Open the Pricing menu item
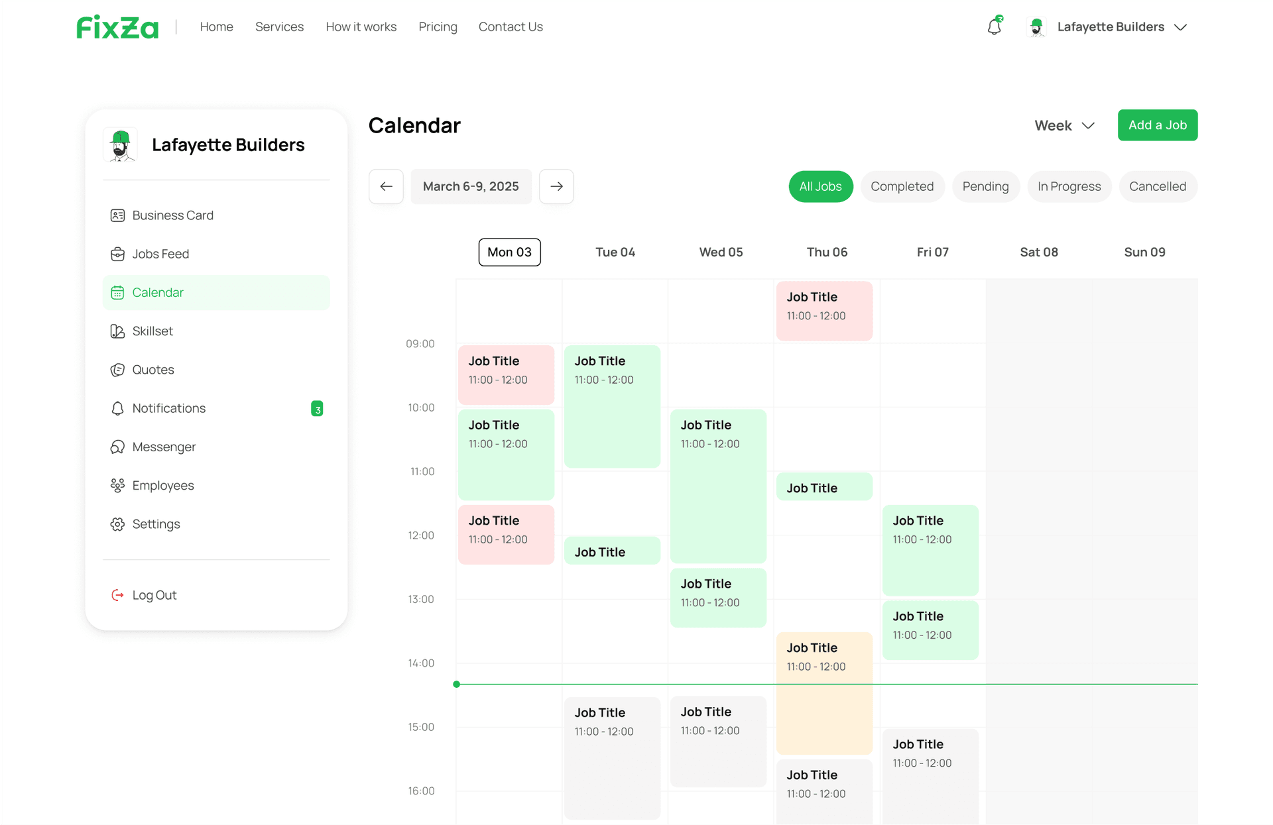The height and width of the screenshot is (825, 1273). (x=438, y=27)
